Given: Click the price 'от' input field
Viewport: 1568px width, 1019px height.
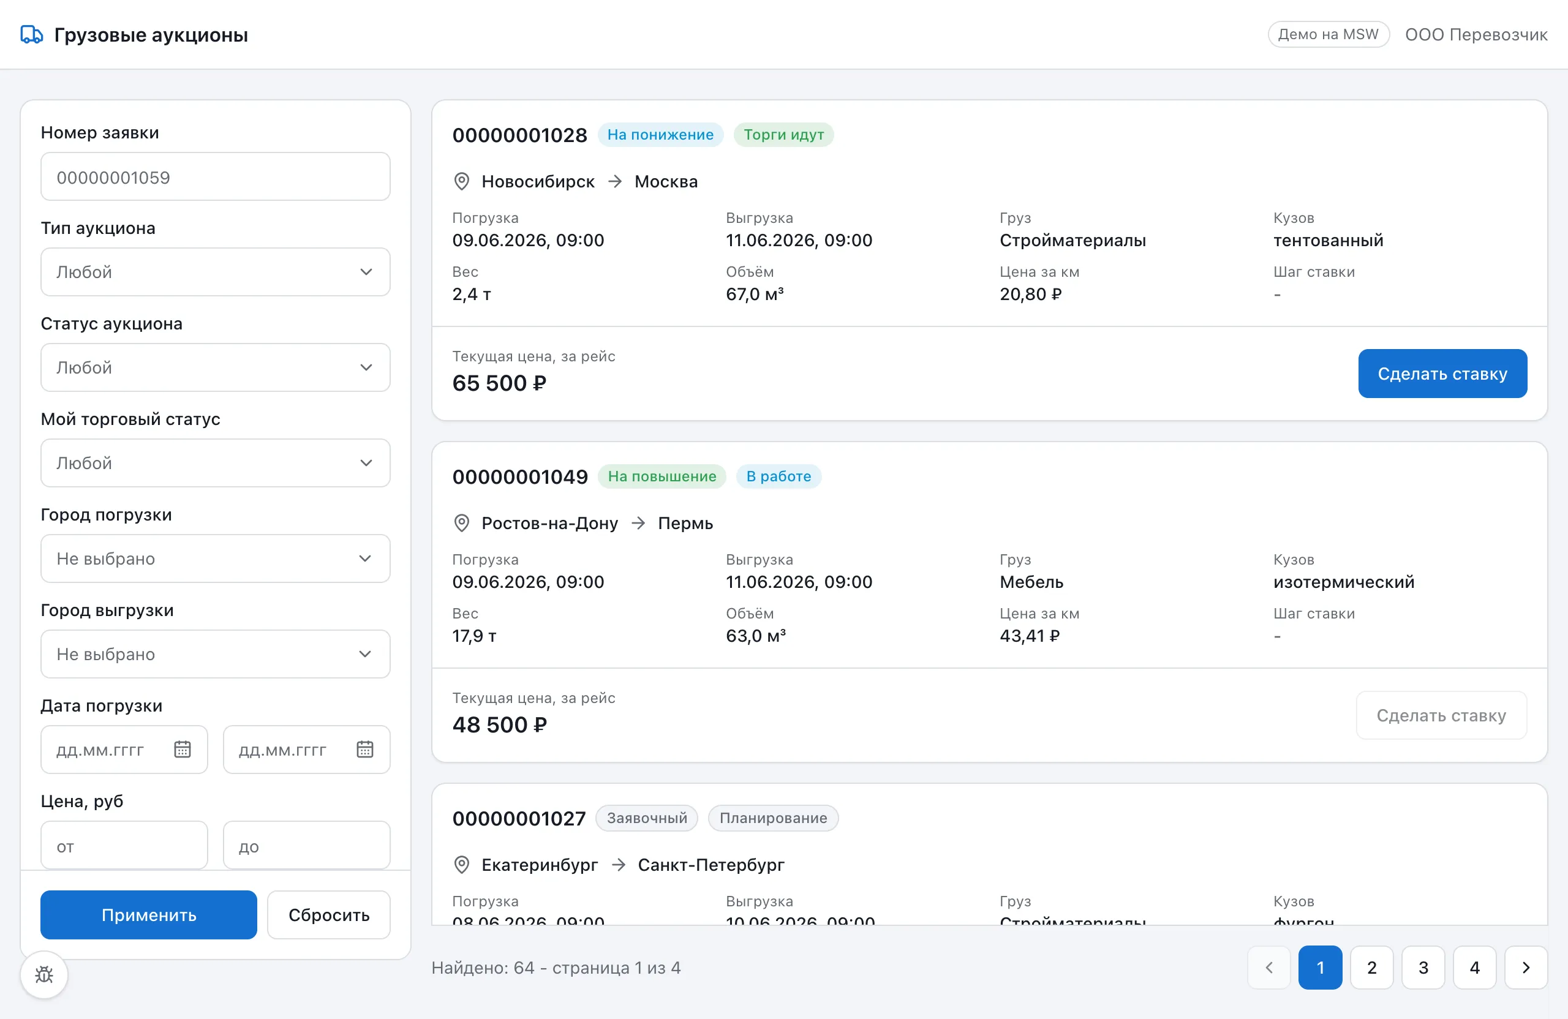Looking at the screenshot, I should click(x=124, y=845).
